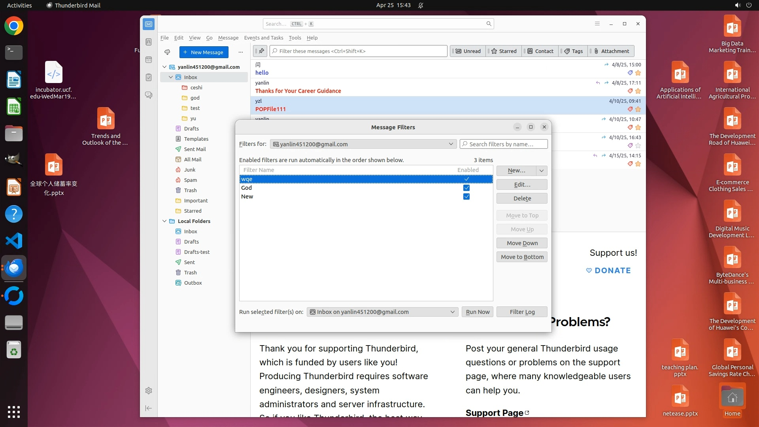The width and height of the screenshot is (759, 427).
Task: Click the Settings gear in sidebar
Action: 149,391
